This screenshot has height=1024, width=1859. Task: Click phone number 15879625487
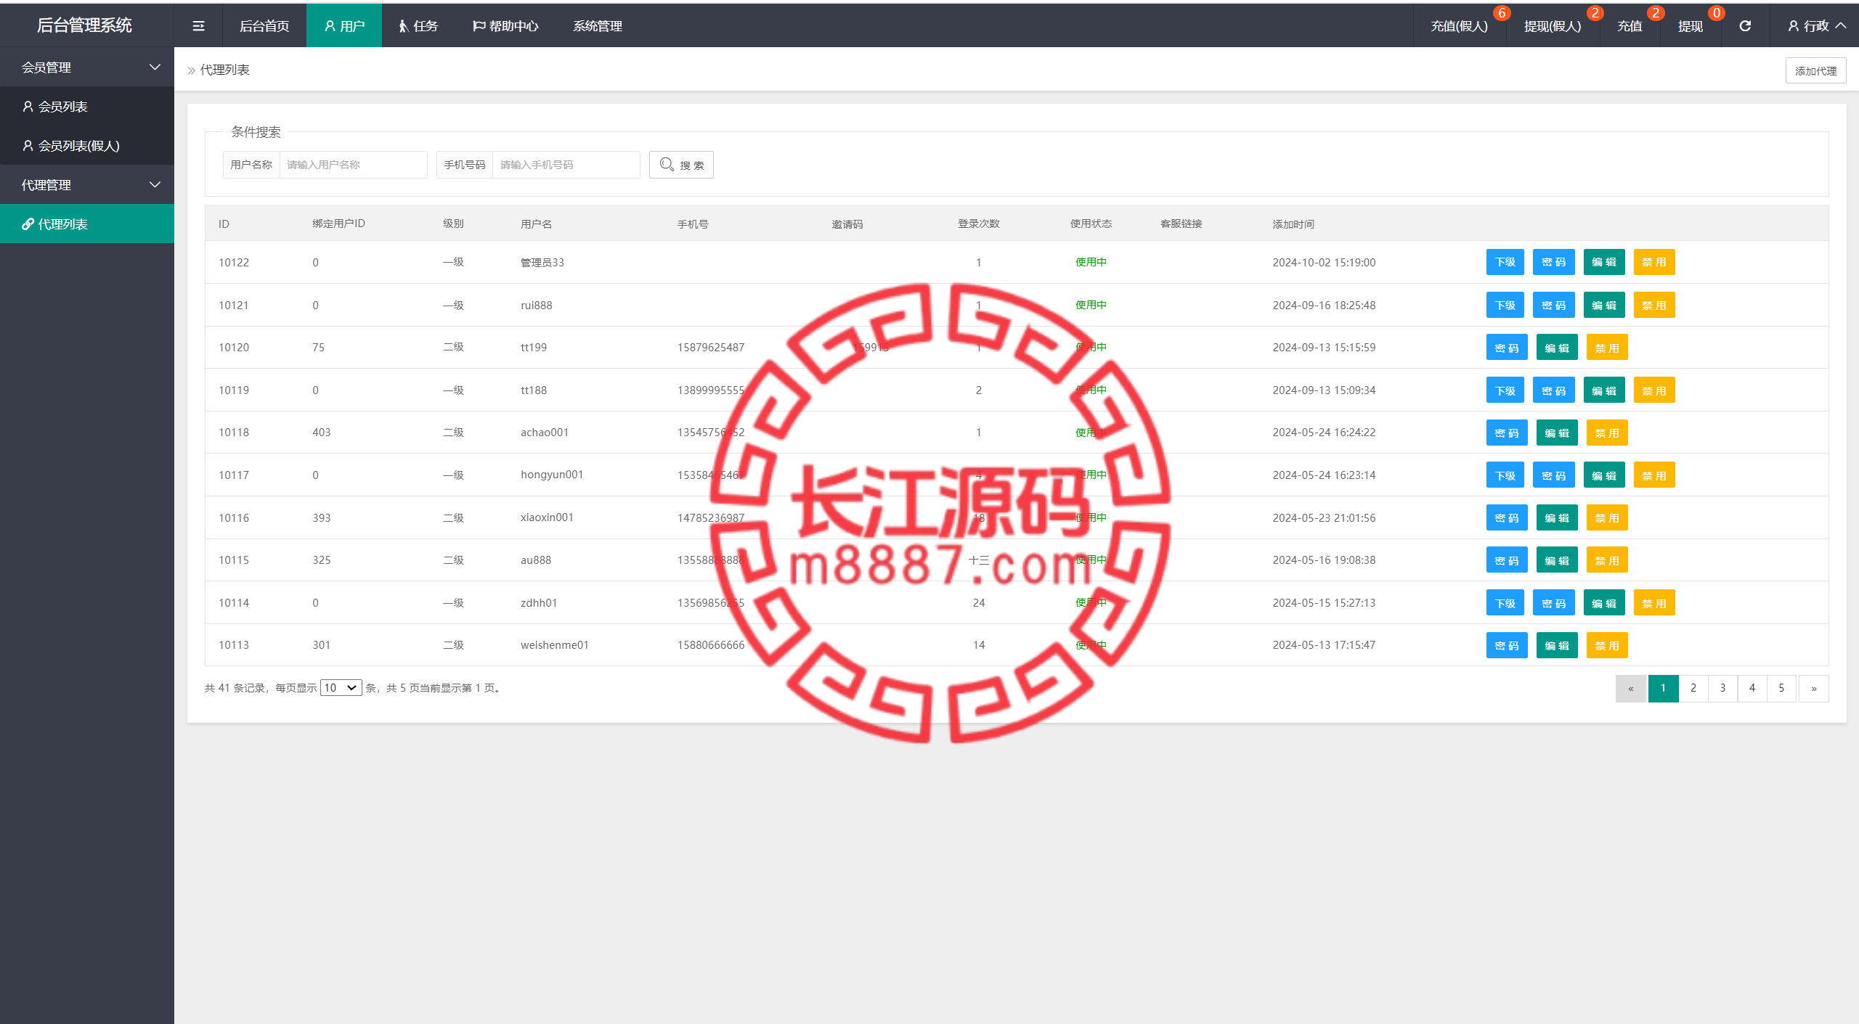pos(711,348)
